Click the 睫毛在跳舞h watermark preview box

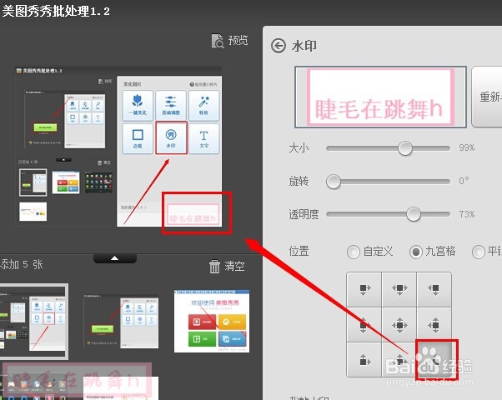pyautogui.click(x=380, y=97)
